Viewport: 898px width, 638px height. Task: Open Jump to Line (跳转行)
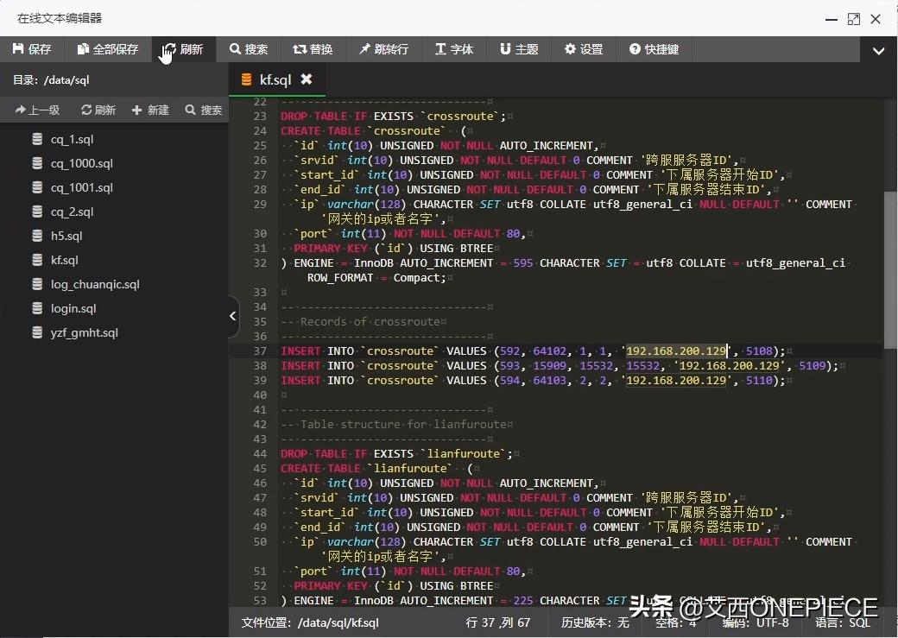(383, 49)
